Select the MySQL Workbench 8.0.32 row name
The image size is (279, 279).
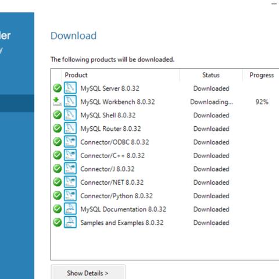pyautogui.click(x=117, y=102)
